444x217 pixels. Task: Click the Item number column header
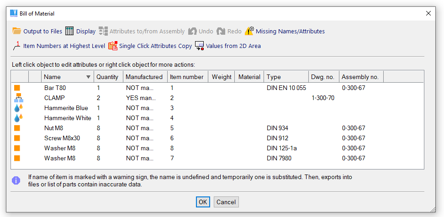pos(186,77)
